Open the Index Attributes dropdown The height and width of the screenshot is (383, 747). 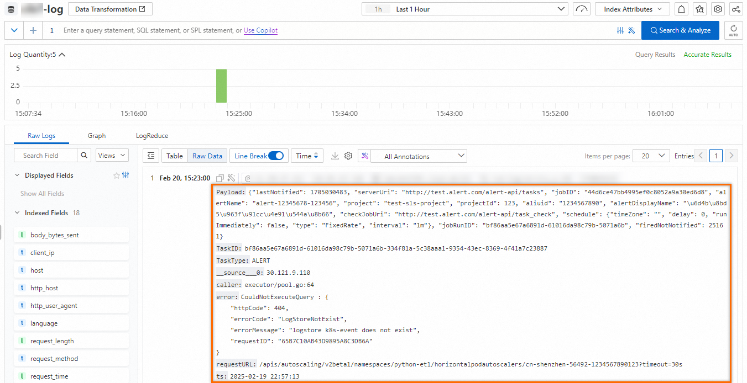pyautogui.click(x=632, y=9)
